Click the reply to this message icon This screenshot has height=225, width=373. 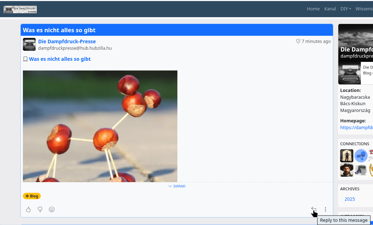pos(314,210)
